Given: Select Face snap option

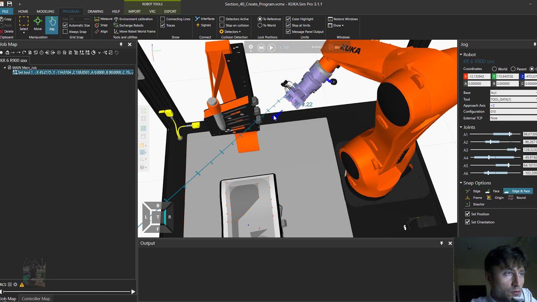Looking at the screenshot, I should click(x=493, y=191).
